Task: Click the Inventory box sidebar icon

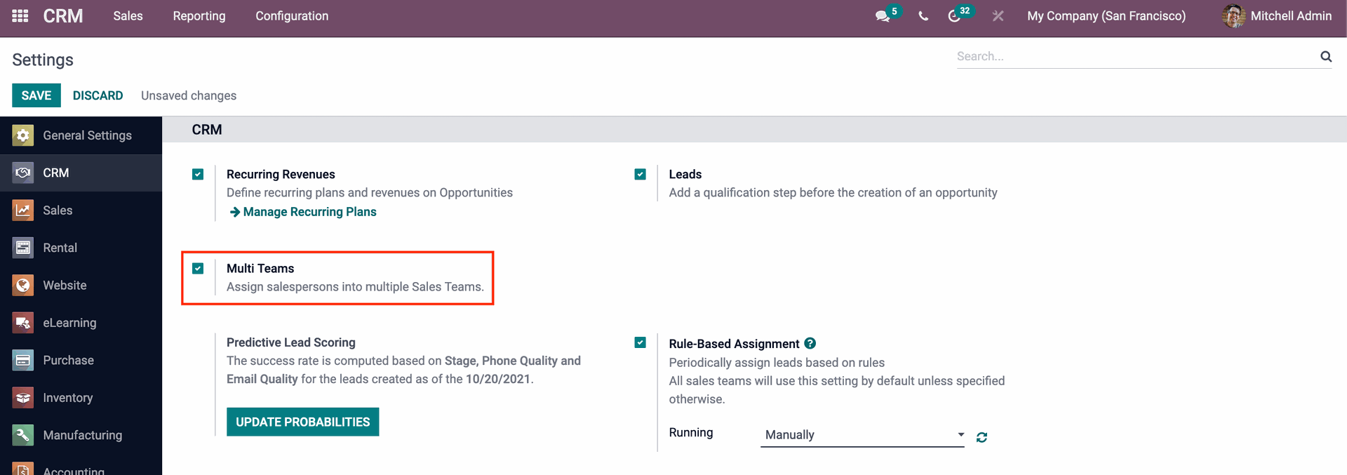Action: [x=23, y=398]
